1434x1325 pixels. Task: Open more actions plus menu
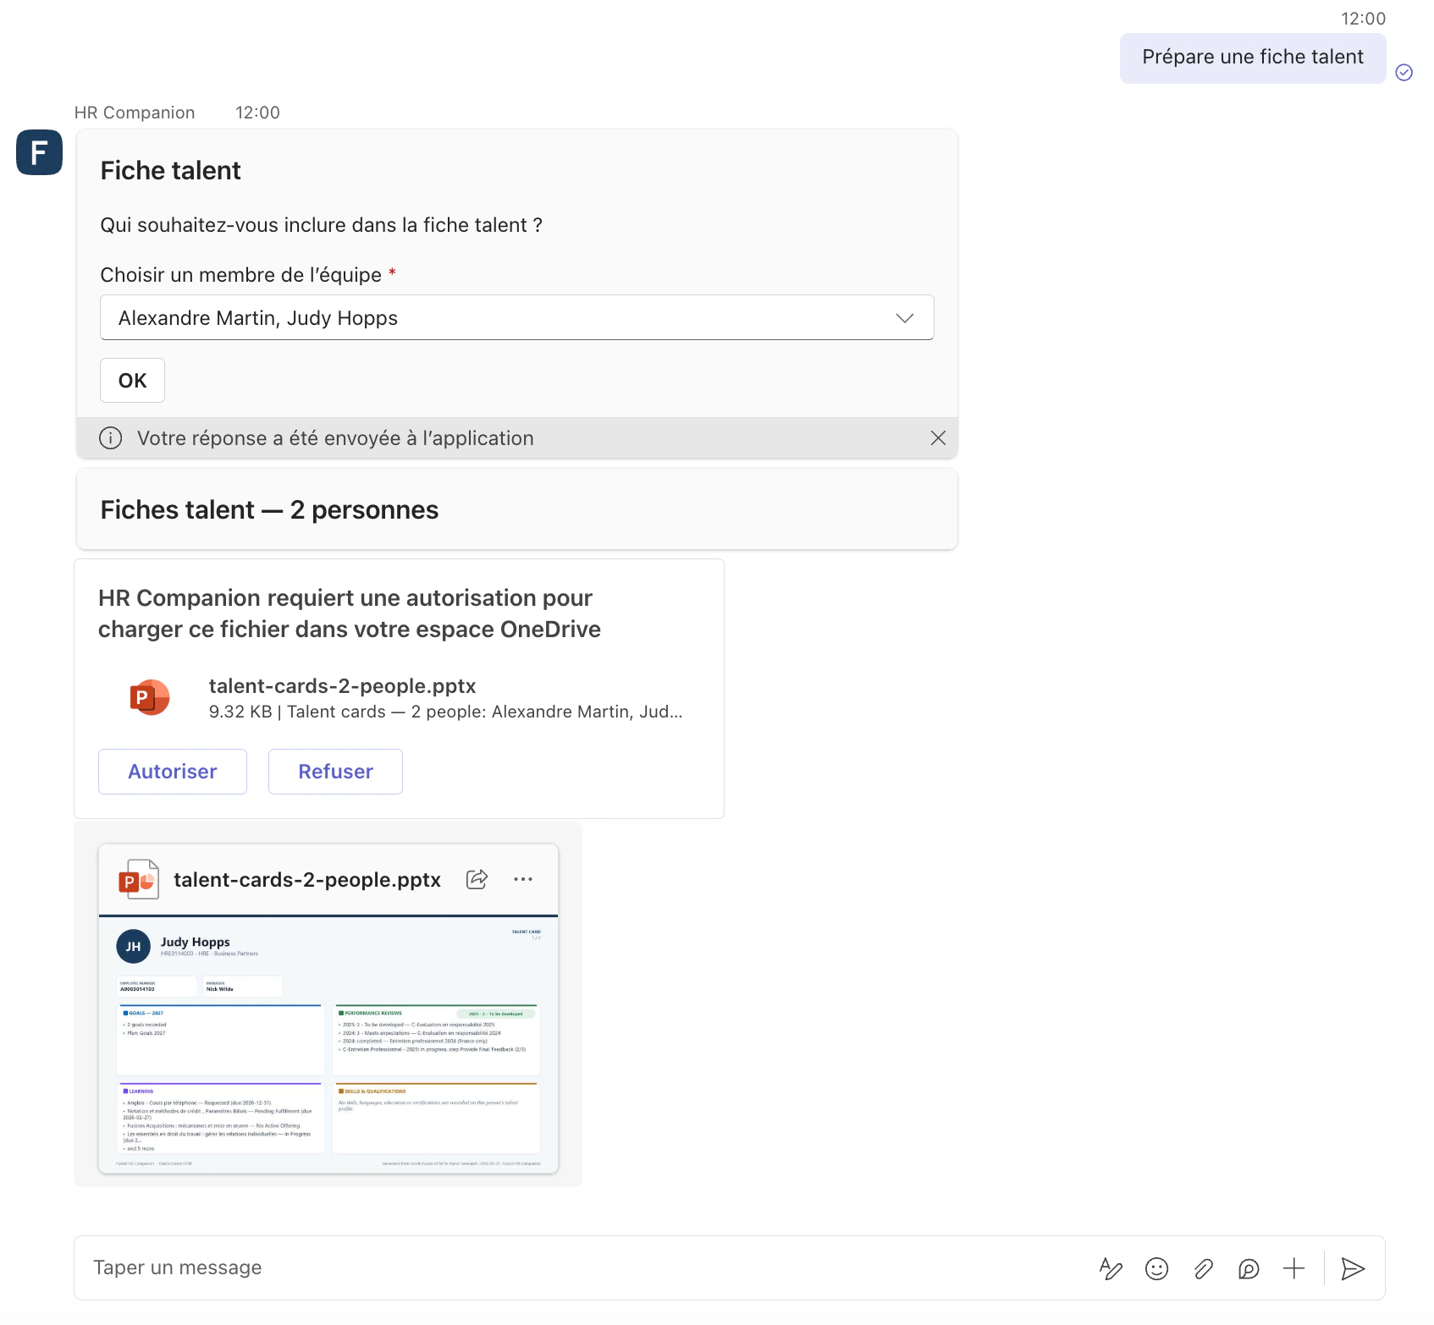pos(1293,1268)
